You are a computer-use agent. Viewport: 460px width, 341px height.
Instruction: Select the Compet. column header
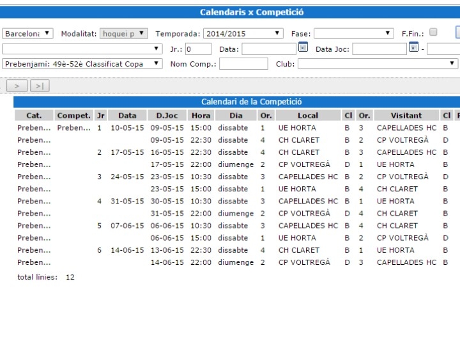click(73, 116)
